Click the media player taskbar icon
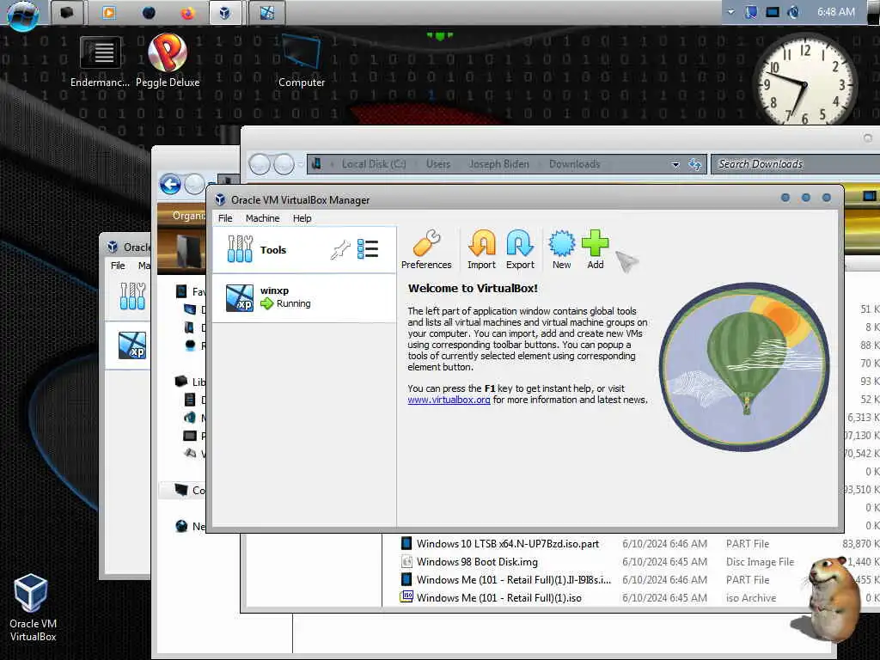The height and width of the screenshot is (660, 880). [x=109, y=12]
